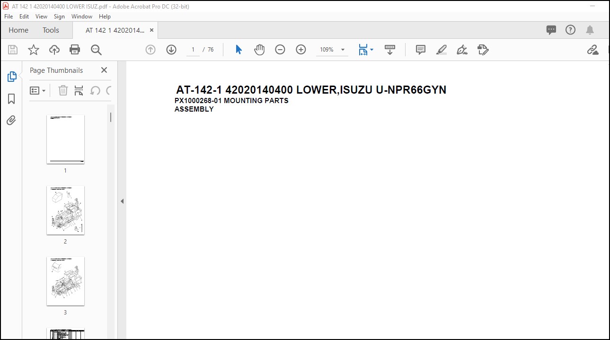The width and height of the screenshot is (610, 340).
Task: Open the Edit menu
Action: [x=24, y=16]
